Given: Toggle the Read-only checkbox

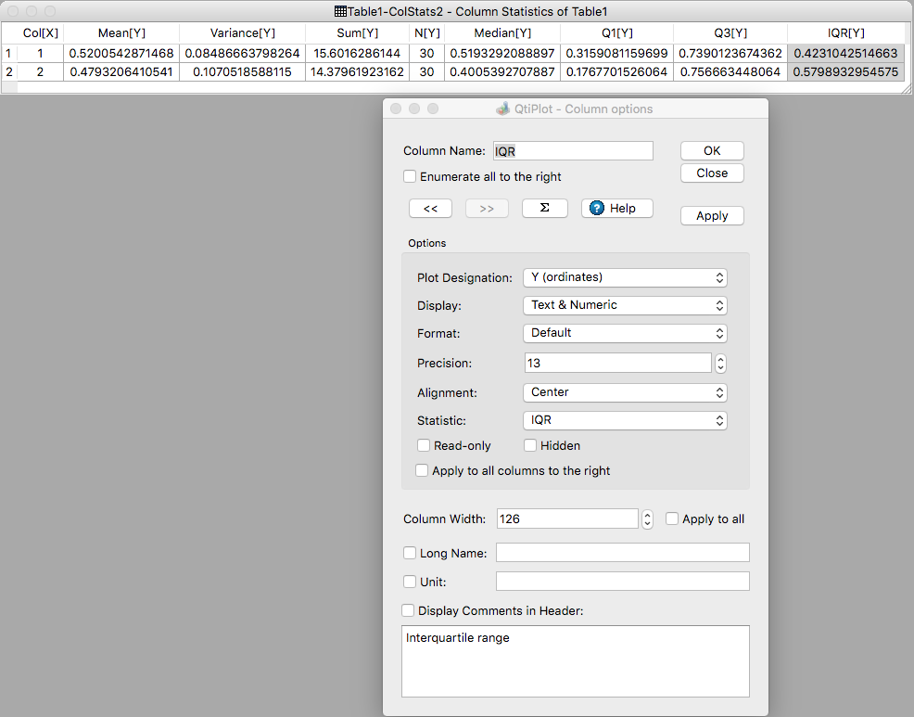Looking at the screenshot, I should click(x=424, y=446).
